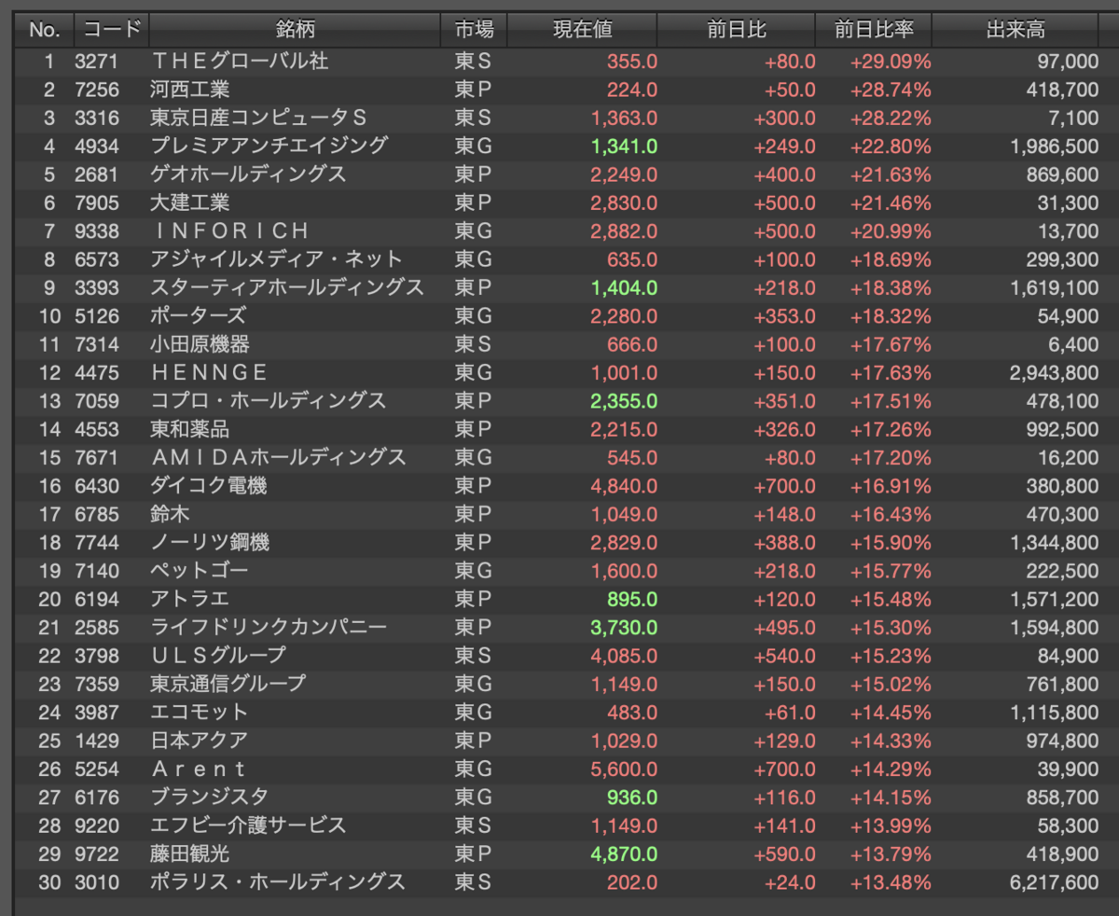Select ライフドリンクカンパニー stock name

coord(269,628)
